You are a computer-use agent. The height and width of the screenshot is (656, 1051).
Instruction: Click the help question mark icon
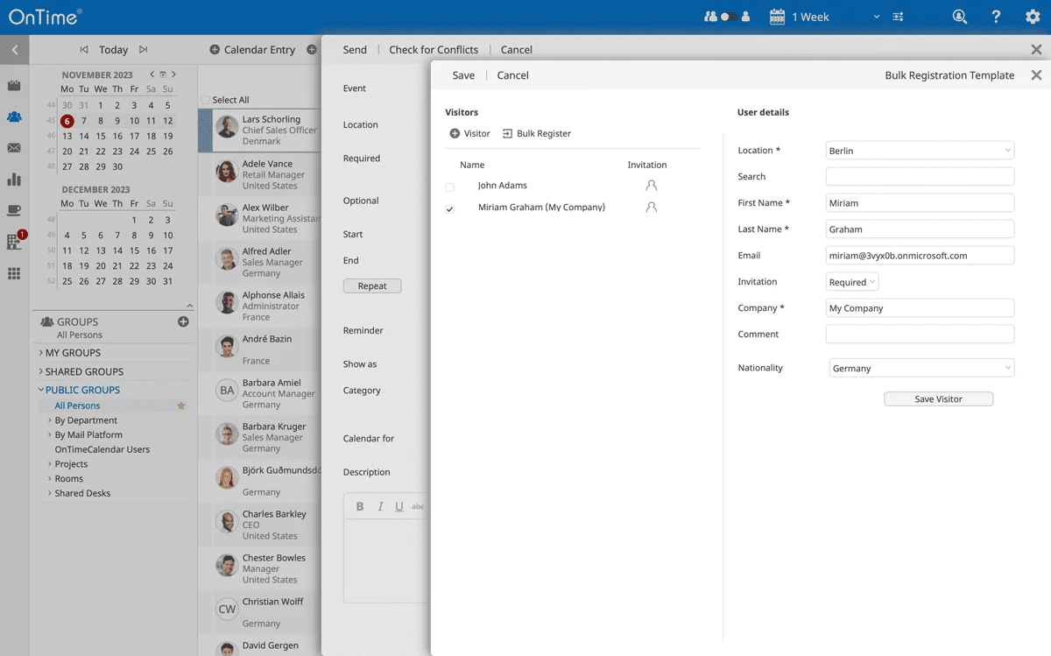996,17
